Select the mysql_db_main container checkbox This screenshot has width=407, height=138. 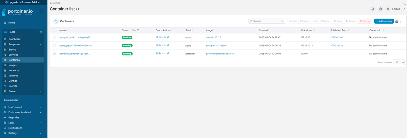(55, 37)
